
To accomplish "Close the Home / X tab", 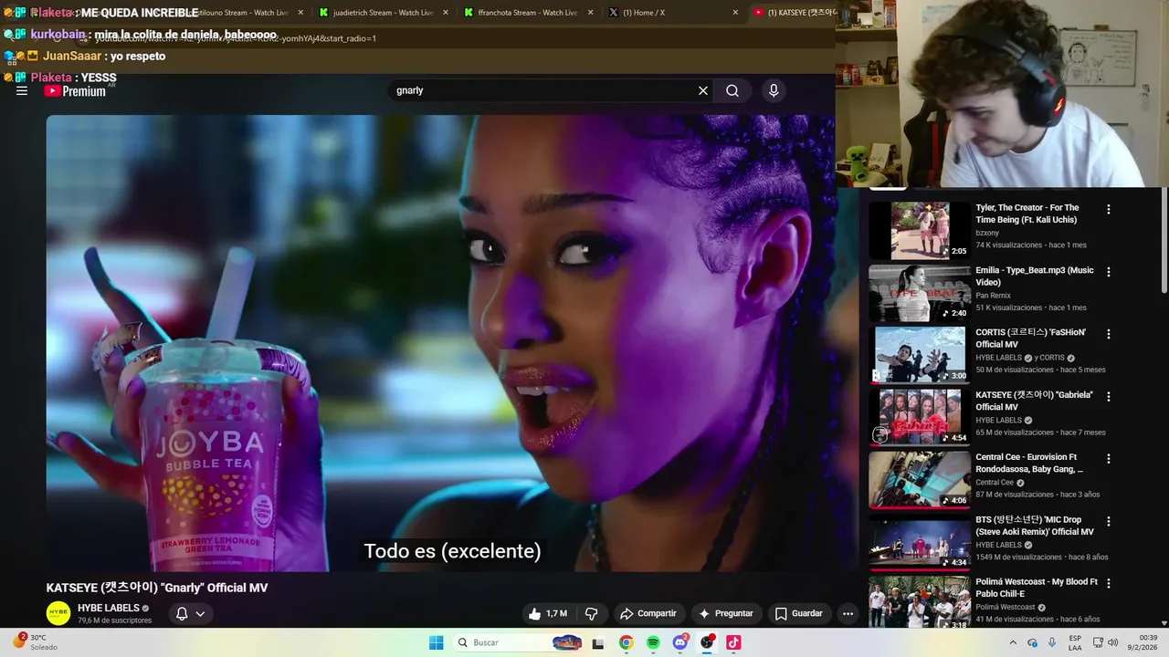I will pyautogui.click(x=735, y=13).
